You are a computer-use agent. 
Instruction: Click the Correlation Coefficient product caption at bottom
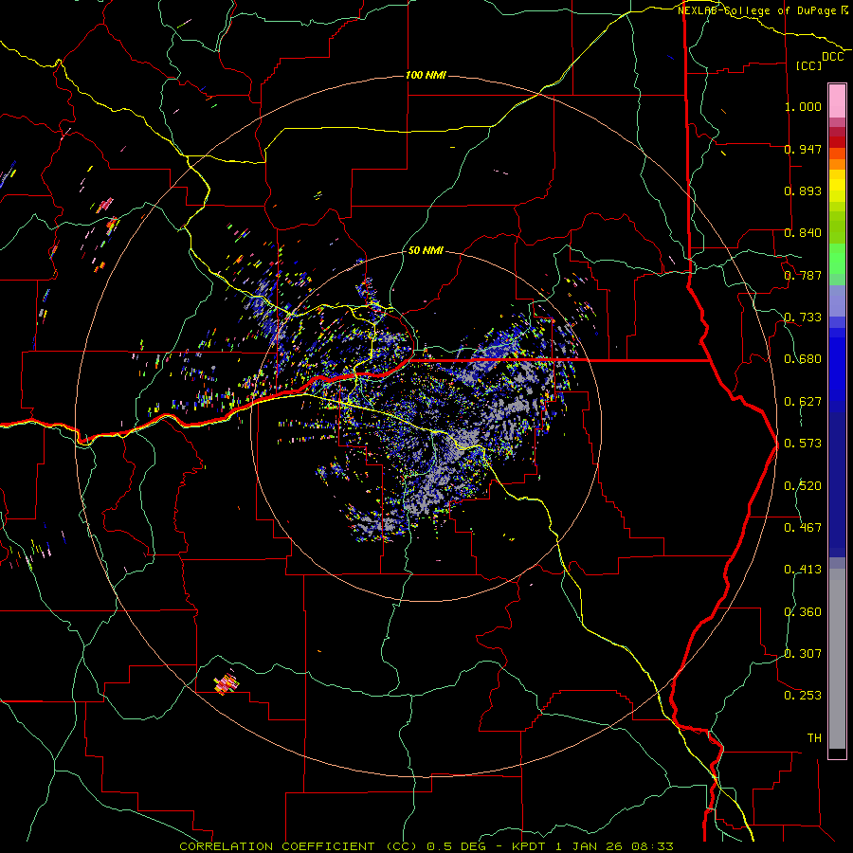(426, 846)
